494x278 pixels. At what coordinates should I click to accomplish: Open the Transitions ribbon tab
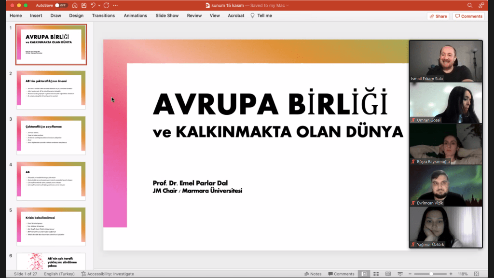click(103, 15)
